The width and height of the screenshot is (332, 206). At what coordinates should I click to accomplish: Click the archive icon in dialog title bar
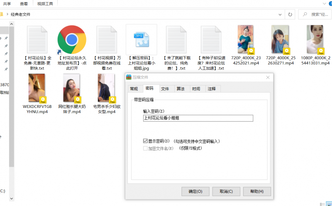point(129,77)
